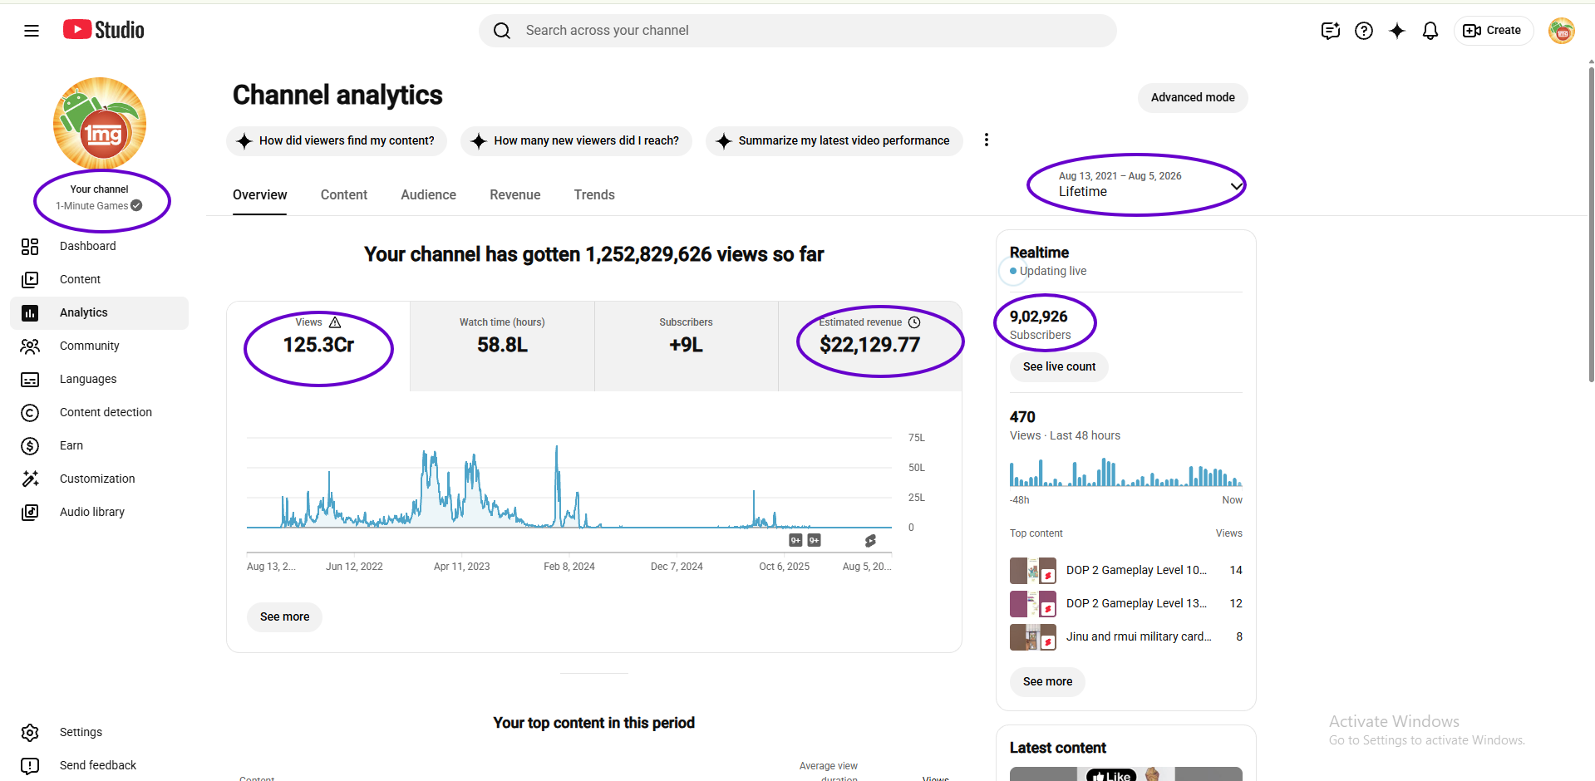Open the Help question mark icon
Image resolution: width=1595 pixels, height=781 pixels.
click(x=1364, y=31)
